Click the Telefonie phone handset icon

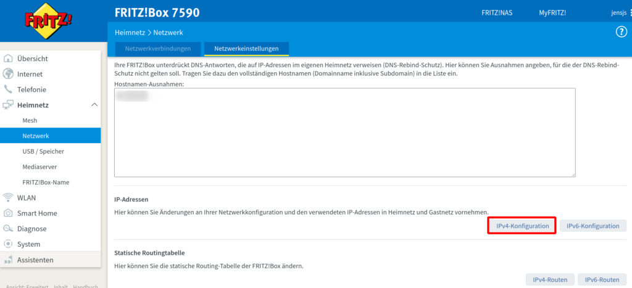7,89
